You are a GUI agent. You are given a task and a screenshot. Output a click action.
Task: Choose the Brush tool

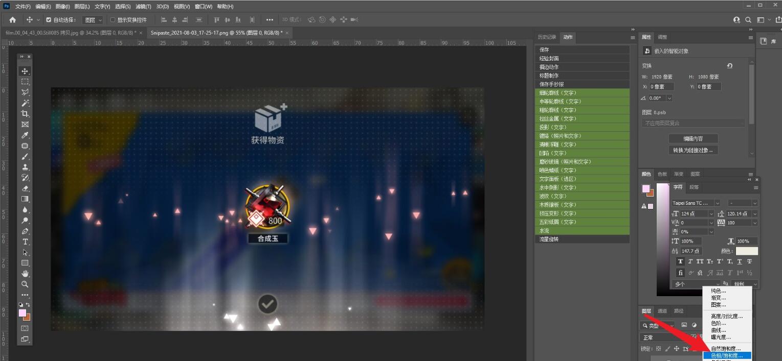(25, 157)
